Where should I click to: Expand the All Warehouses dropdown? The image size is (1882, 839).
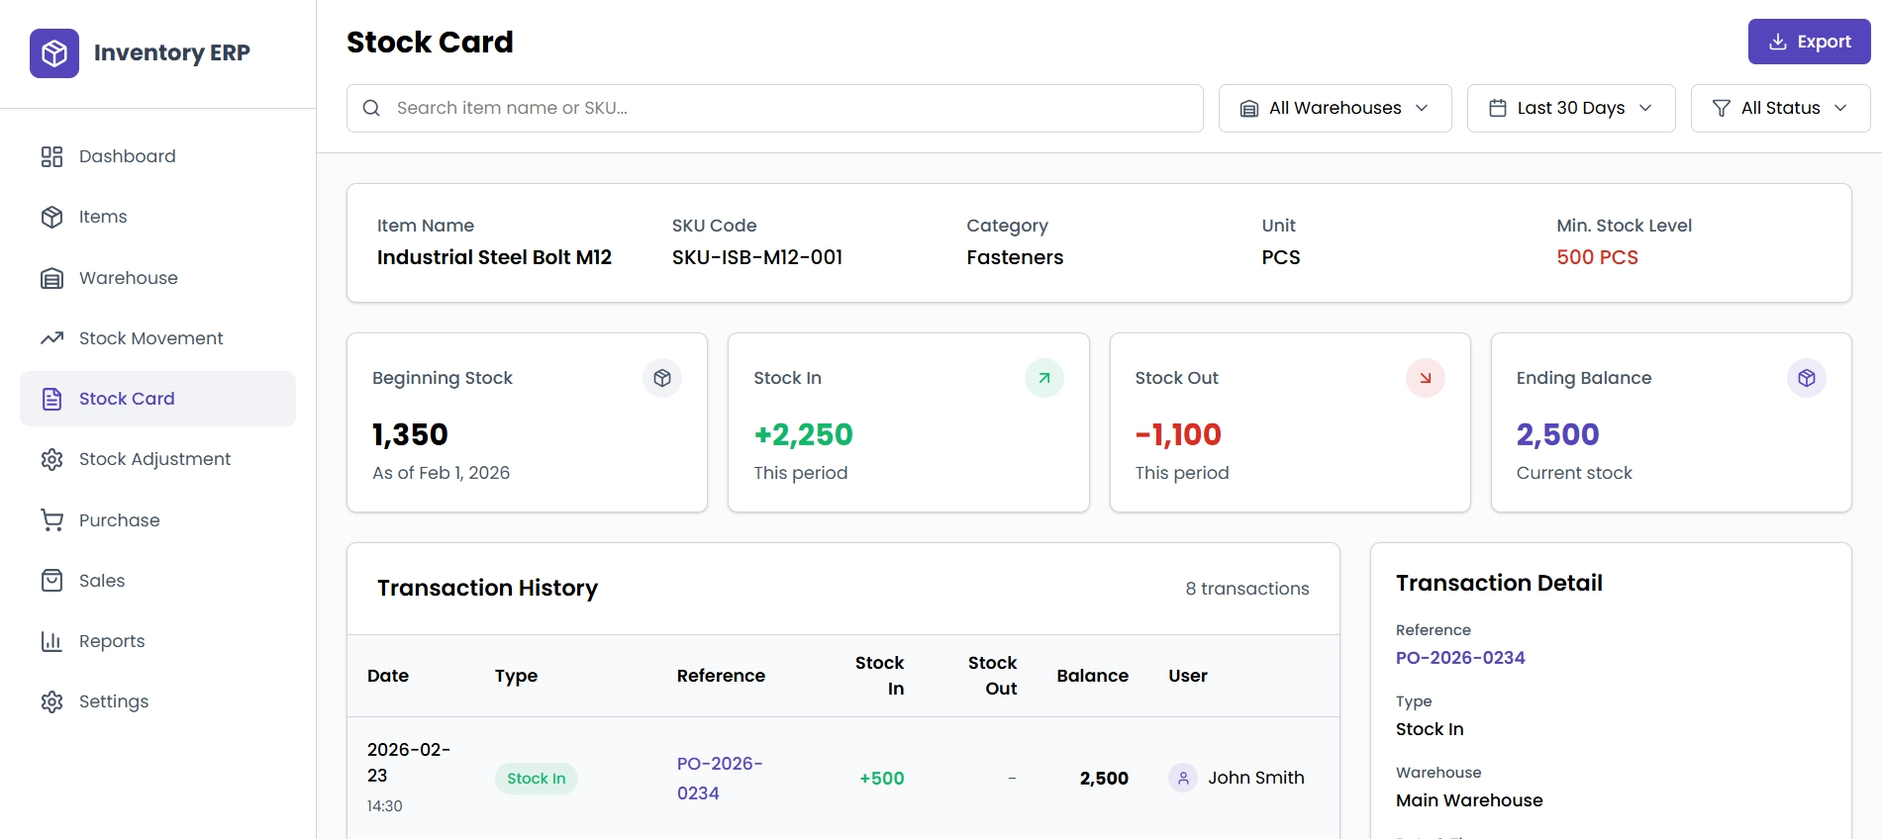(1335, 108)
